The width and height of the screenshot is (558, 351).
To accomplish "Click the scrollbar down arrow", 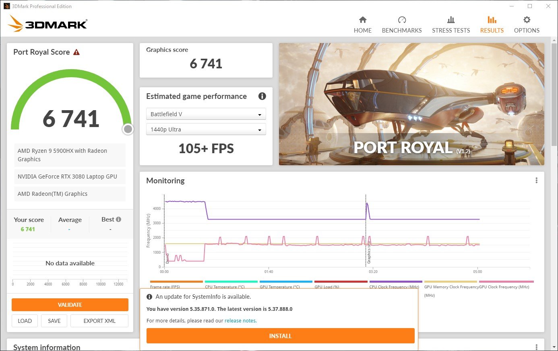I will point(555,347).
